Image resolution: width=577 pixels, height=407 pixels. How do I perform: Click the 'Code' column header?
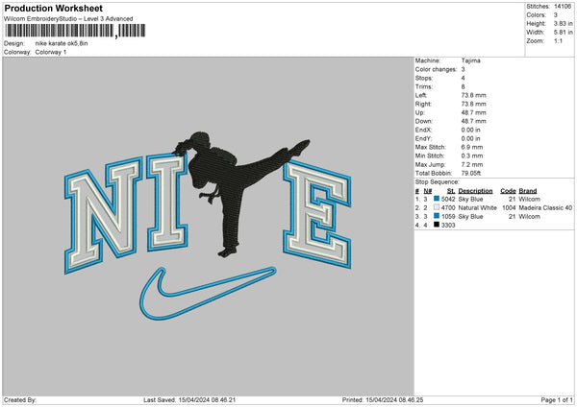click(x=508, y=191)
